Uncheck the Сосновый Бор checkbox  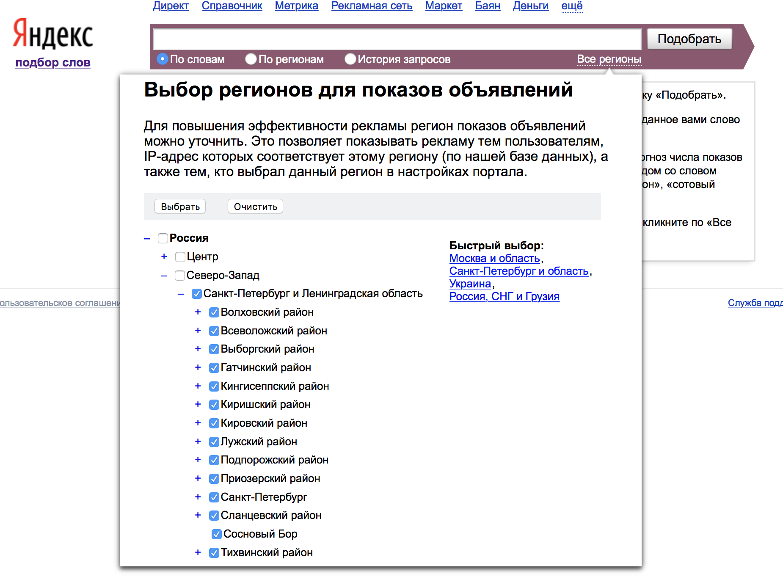217,534
